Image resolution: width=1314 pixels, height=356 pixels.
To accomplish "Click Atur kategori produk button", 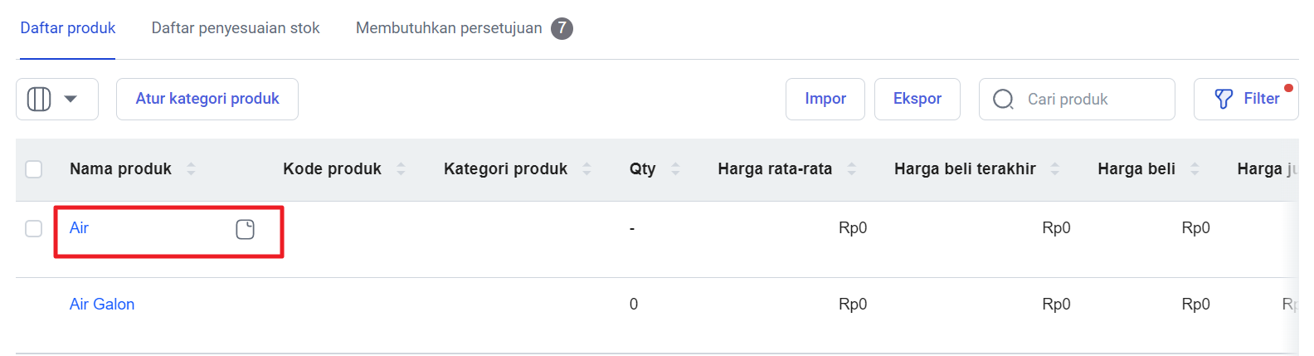I will tap(207, 99).
